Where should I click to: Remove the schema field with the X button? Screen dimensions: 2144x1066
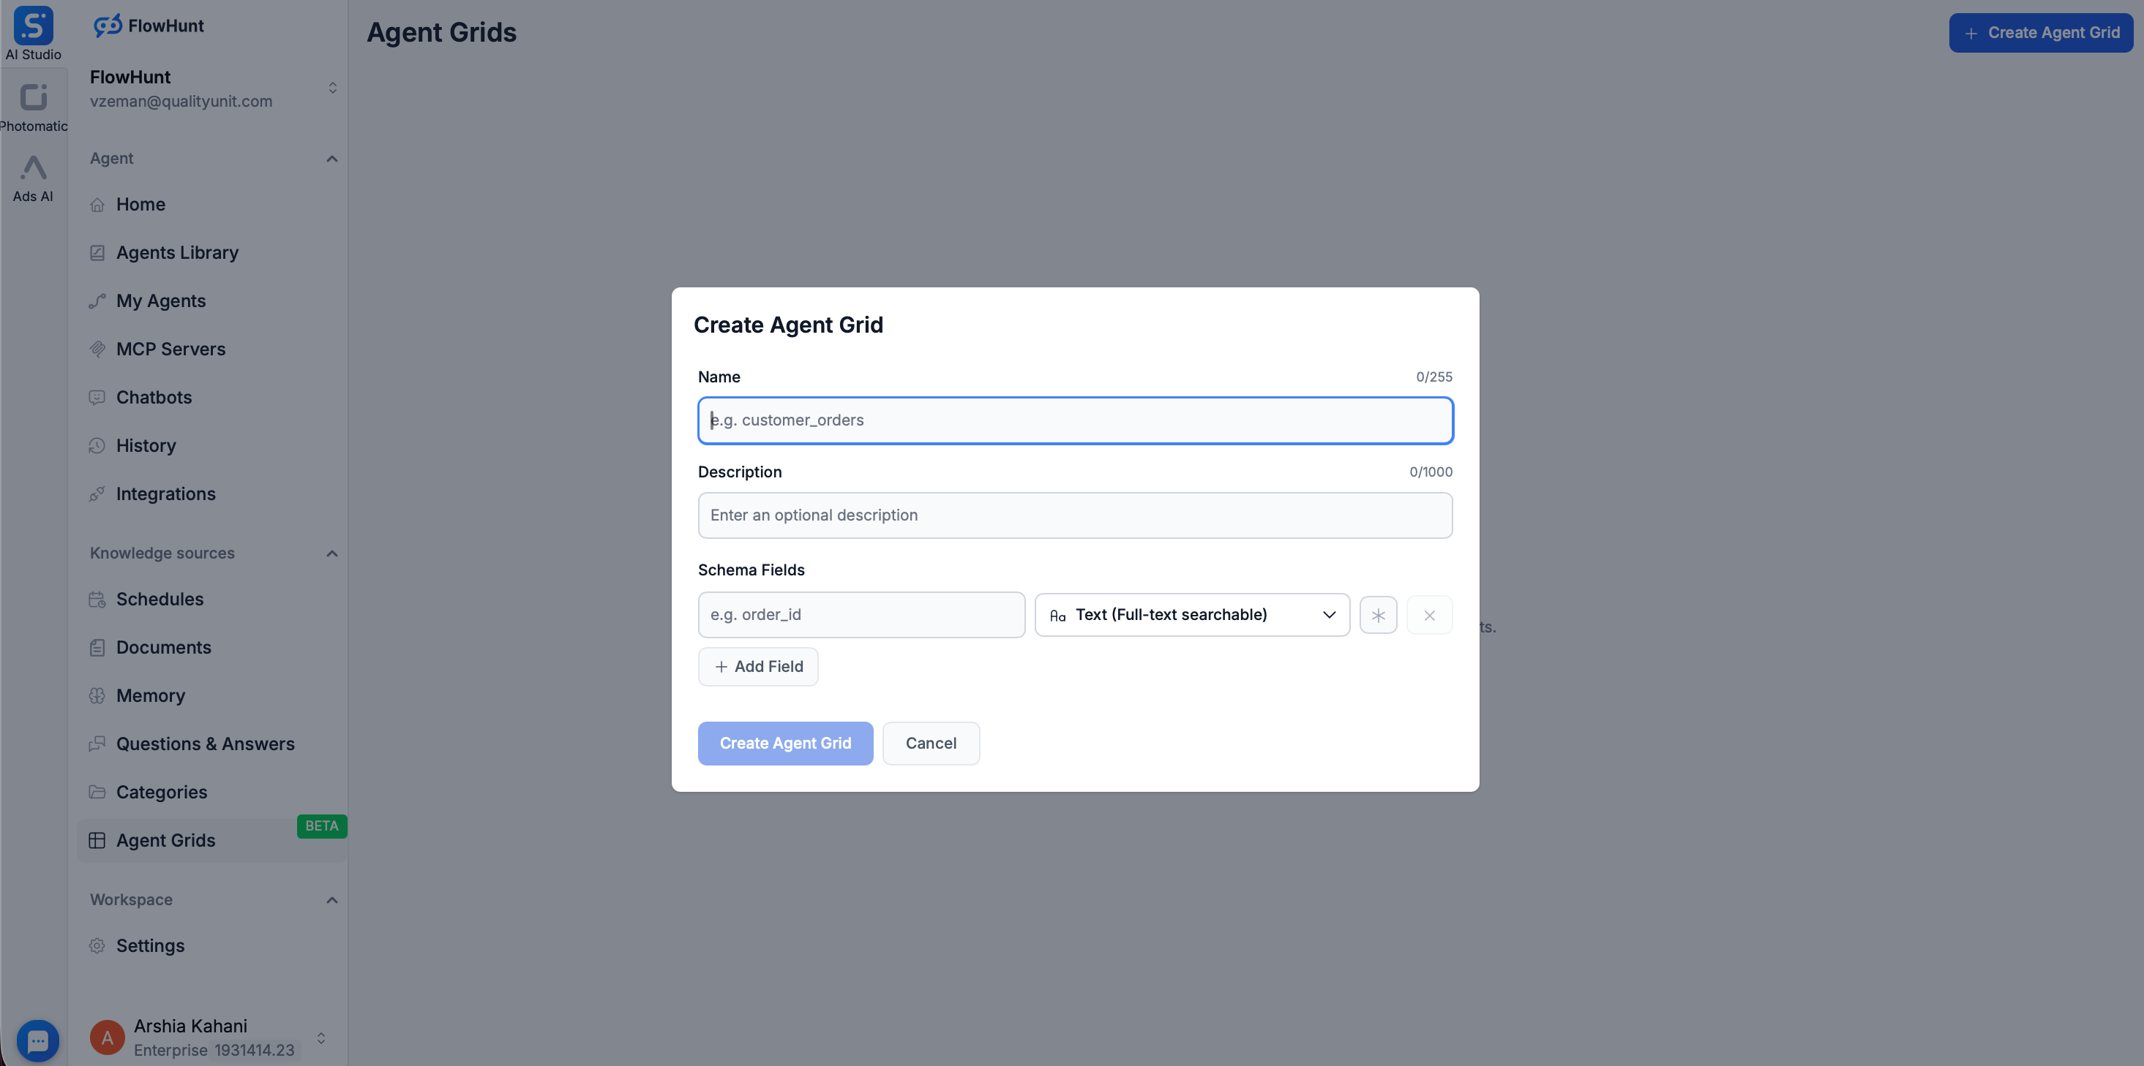click(x=1429, y=614)
